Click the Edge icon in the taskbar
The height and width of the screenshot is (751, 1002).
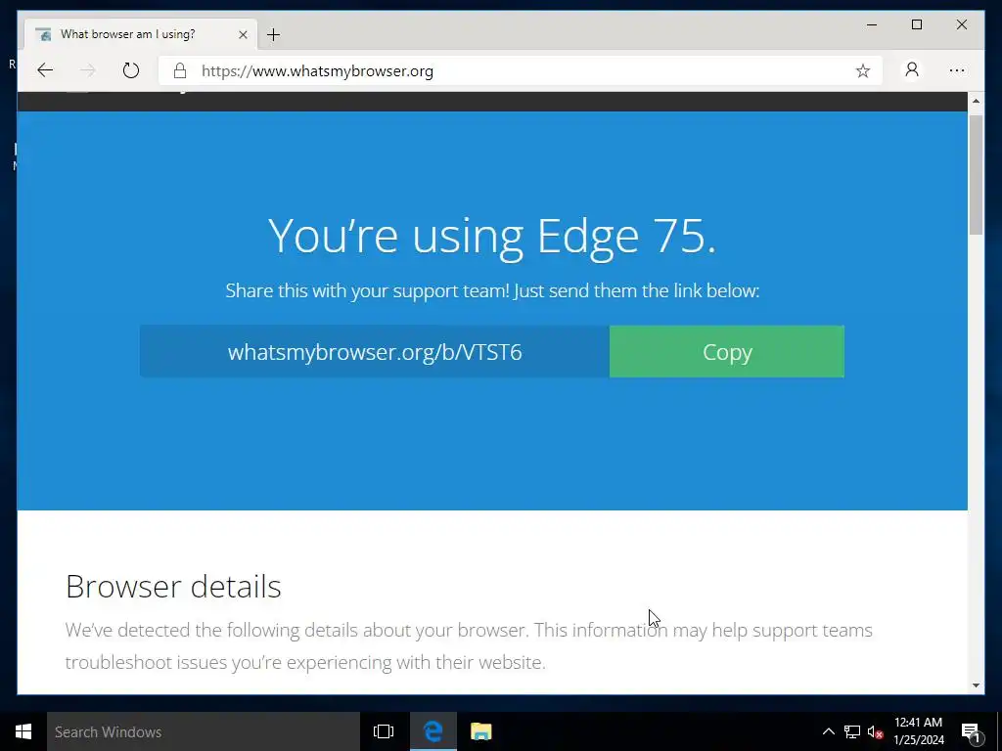433,731
